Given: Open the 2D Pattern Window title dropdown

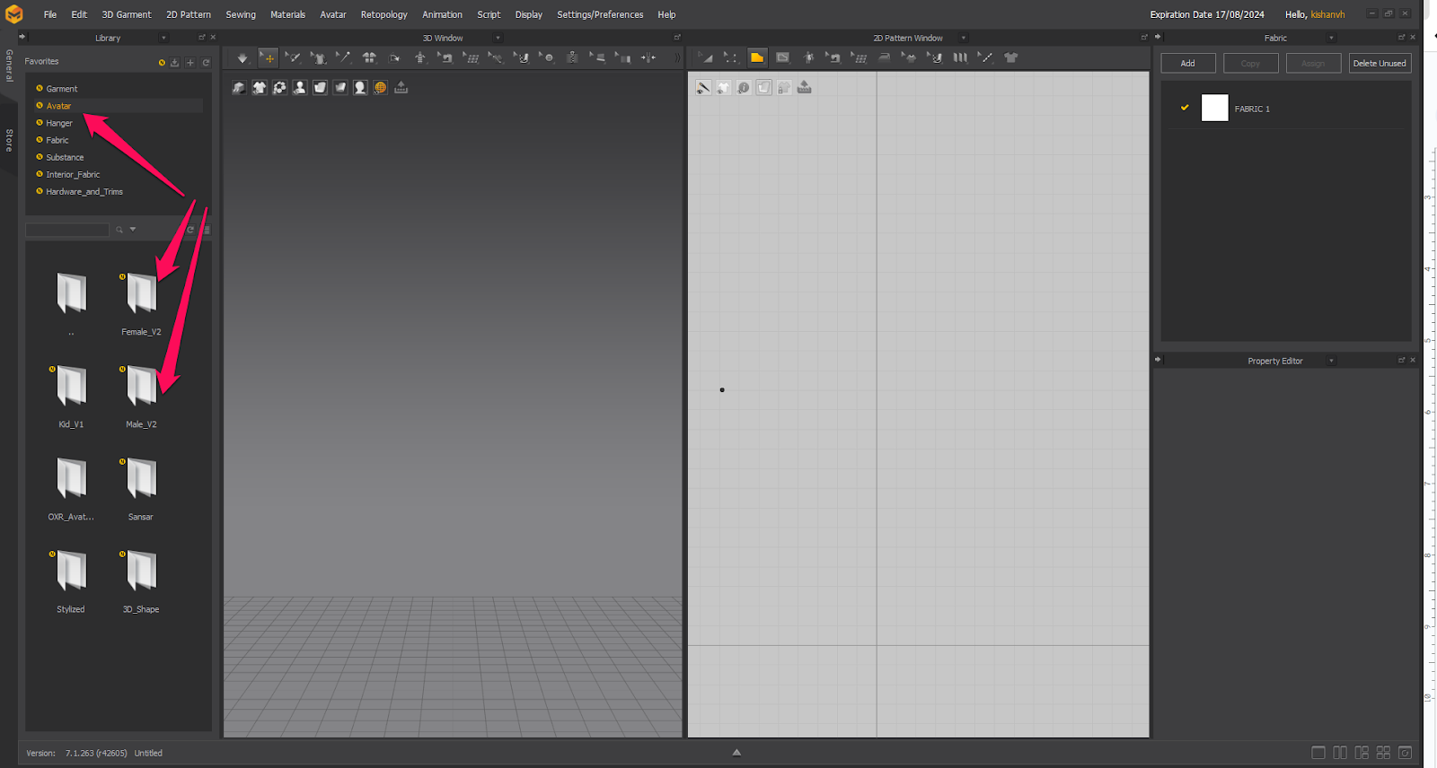Looking at the screenshot, I should click(964, 38).
